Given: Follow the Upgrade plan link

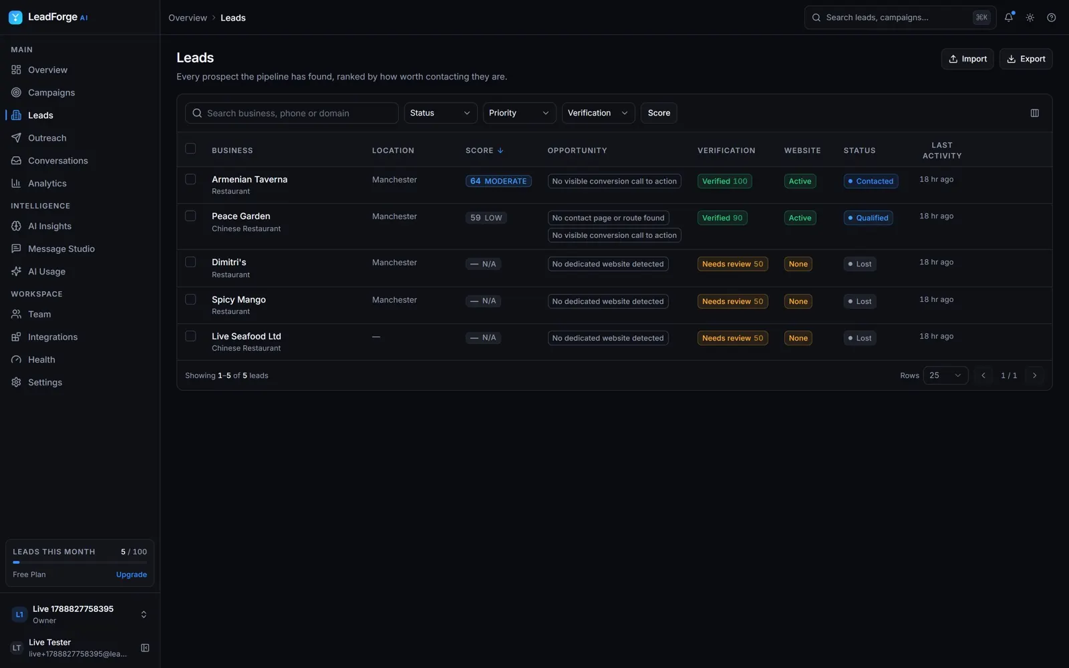Looking at the screenshot, I should 132,574.
